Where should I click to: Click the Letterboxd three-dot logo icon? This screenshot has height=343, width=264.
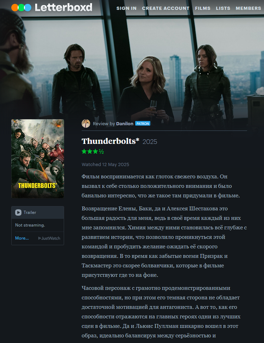point(21,8)
